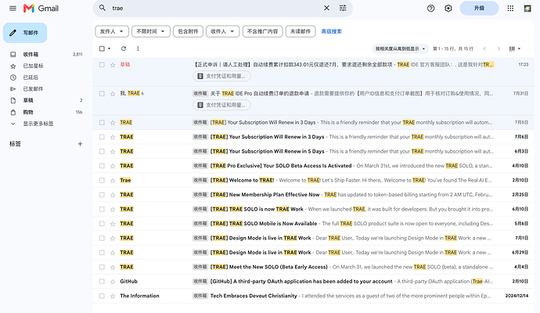The image size is (540, 313).
Task: Click the 标签 labels heading
Action: pyautogui.click(x=15, y=144)
